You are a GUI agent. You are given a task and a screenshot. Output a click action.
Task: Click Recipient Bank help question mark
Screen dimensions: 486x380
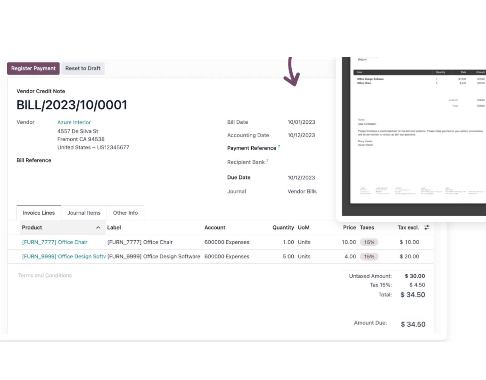(x=268, y=160)
